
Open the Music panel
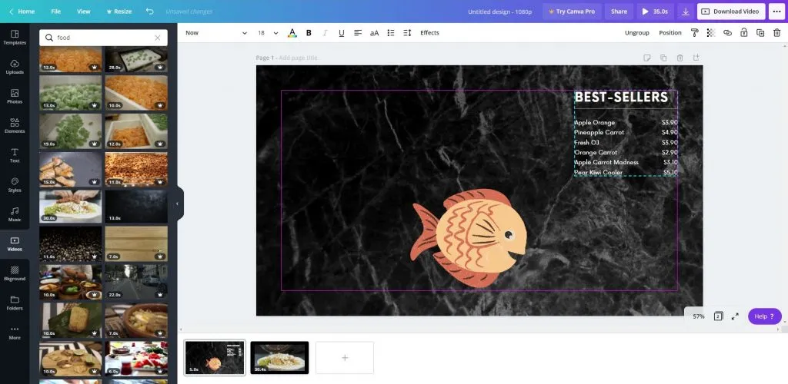(15, 214)
